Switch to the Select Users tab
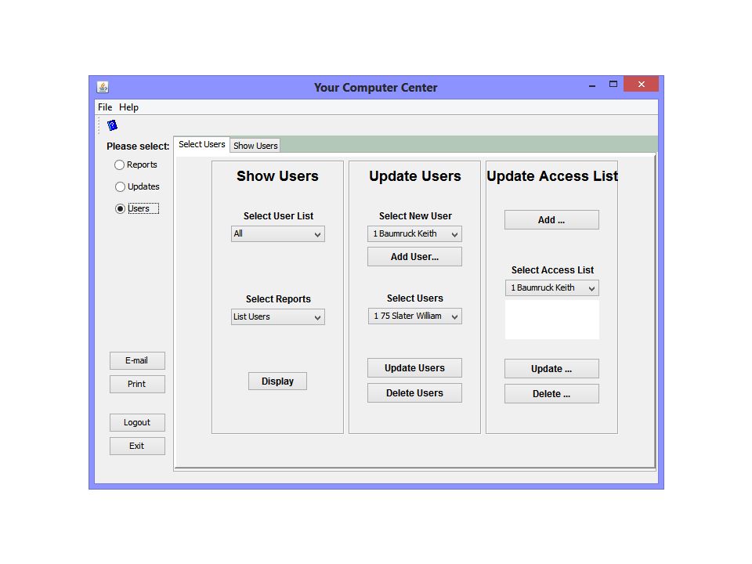The image size is (752, 564). pos(201,144)
